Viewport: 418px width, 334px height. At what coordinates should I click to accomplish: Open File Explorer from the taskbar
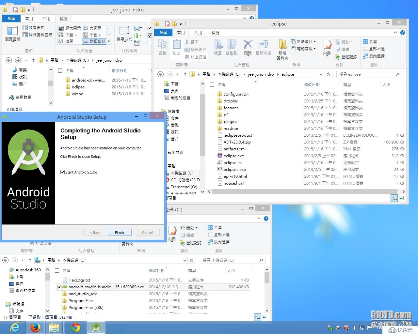coord(54,327)
